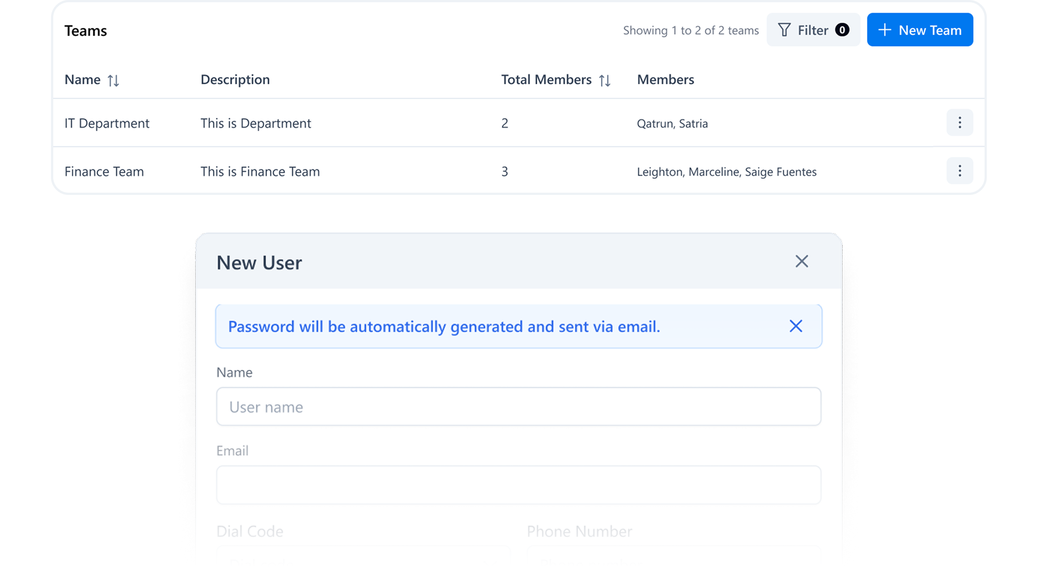Viewport: 1040px width, 567px height.
Task: Click the Leighton, Marceline, Saige Fuentes members
Action: click(x=726, y=172)
